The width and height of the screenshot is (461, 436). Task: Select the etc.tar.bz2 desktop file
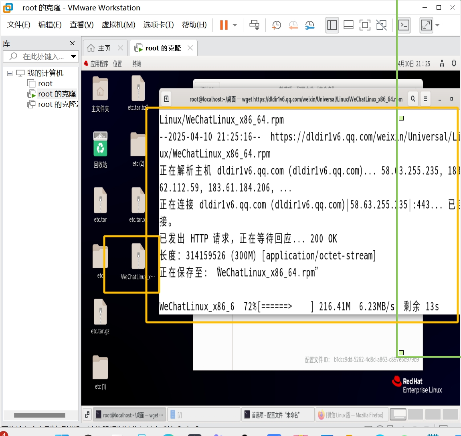(x=138, y=93)
